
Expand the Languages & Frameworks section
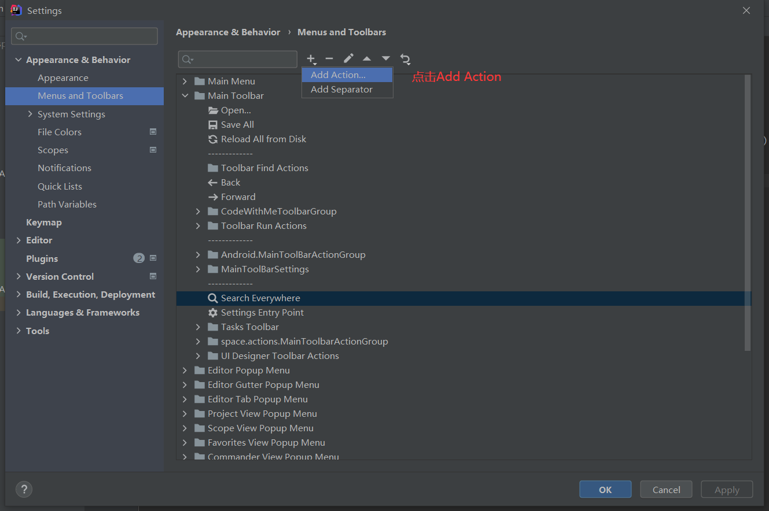coord(19,313)
